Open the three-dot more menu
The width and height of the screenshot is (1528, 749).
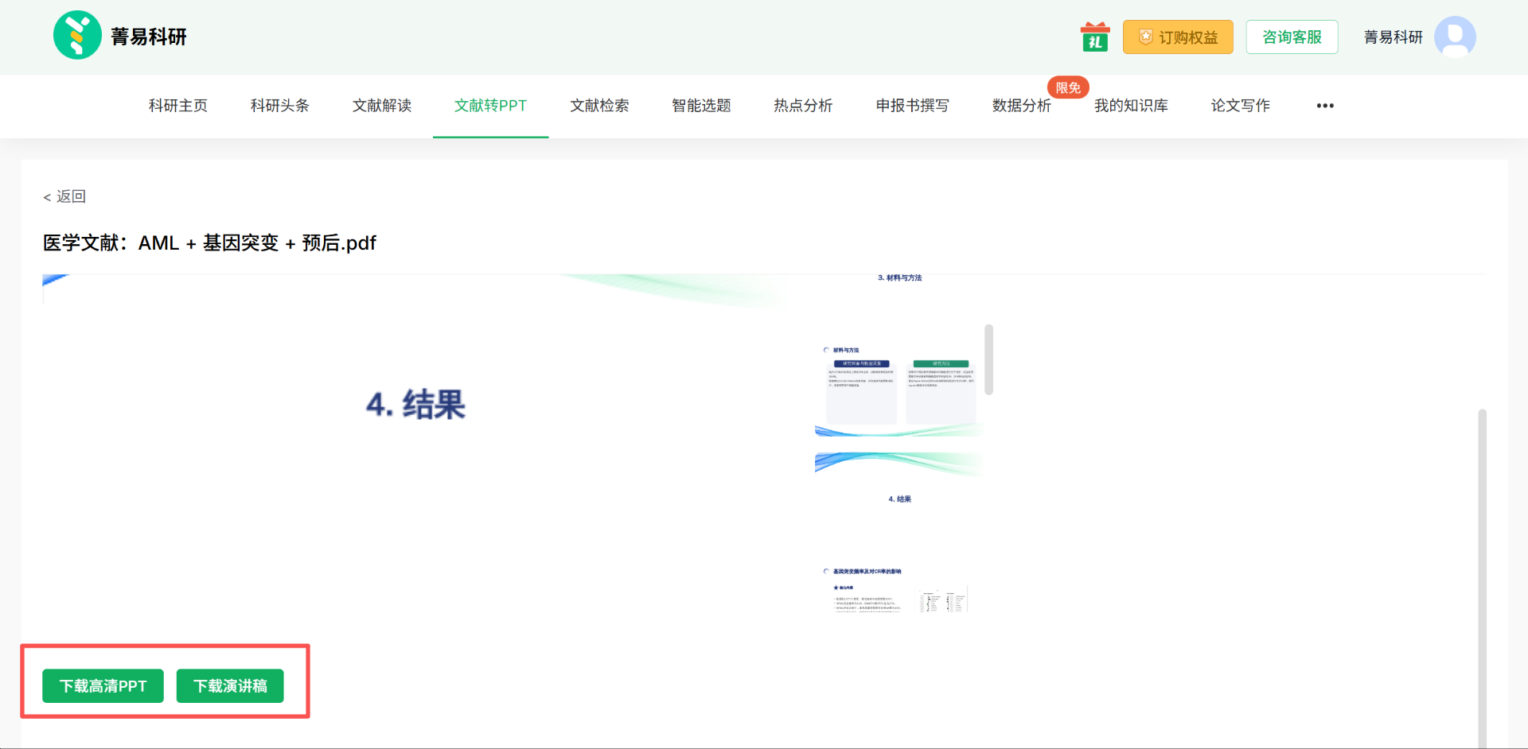1324,106
